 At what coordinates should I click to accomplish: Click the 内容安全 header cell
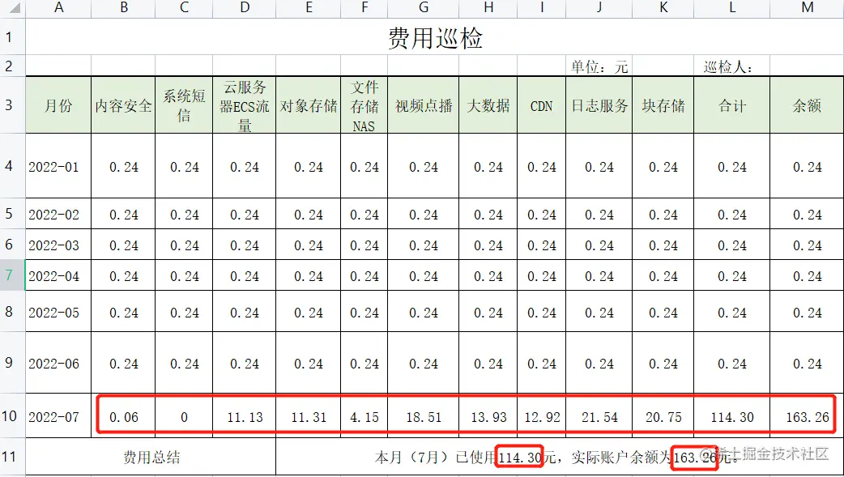pos(123,105)
